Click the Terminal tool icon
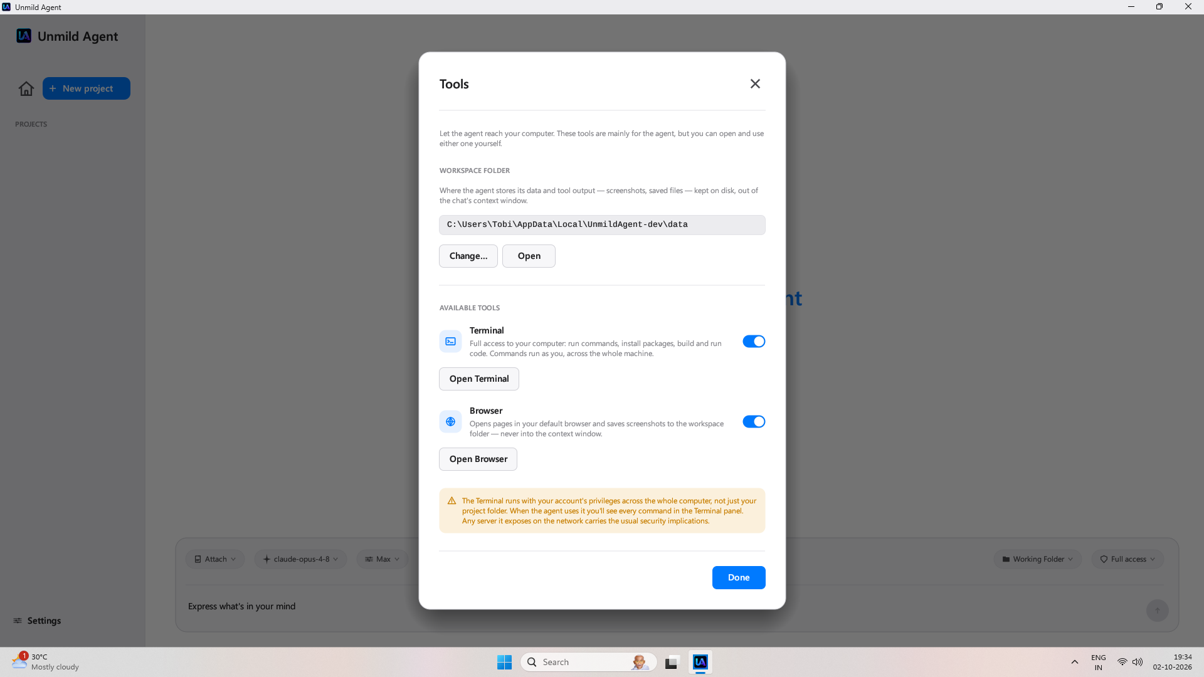The width and height of the screenshot is (1204, 677). tap(450, 342)
